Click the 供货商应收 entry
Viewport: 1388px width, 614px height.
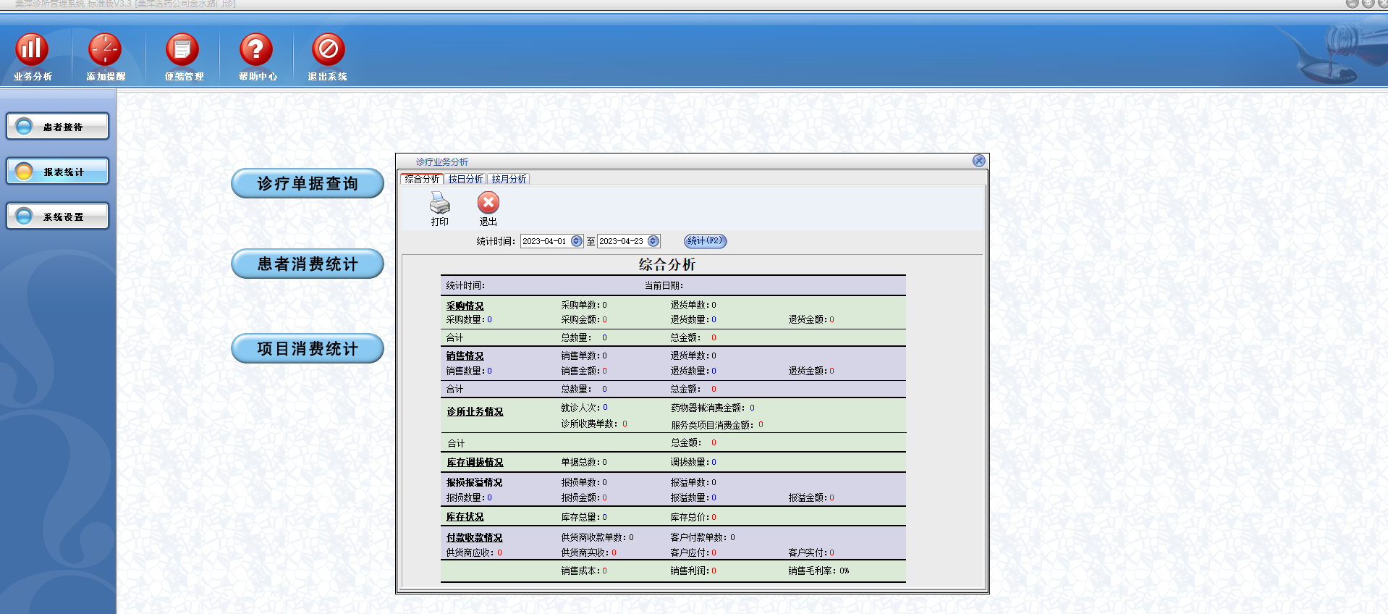coord(474,553)
